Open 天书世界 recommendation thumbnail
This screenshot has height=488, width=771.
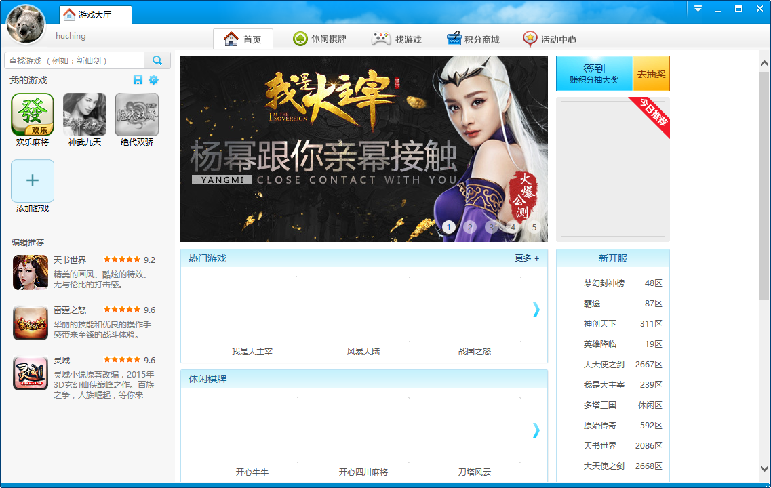click(31, 272)
